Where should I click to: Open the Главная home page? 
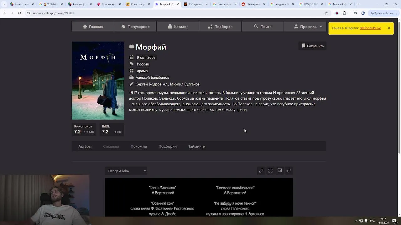[93, 27]
